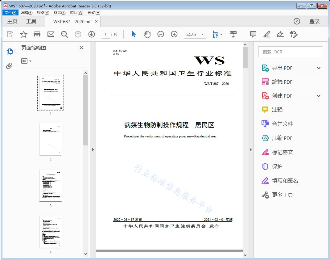Image resolution: width=330 pixels, height=260 pixels.
Task: Click the Print icon in the toolbar
Action: [37, 34]
